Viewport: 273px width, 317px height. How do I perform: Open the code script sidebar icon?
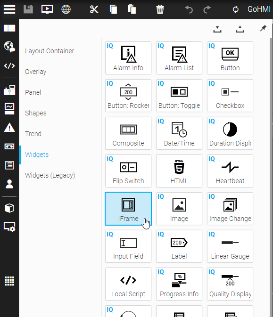click(9, 65)
